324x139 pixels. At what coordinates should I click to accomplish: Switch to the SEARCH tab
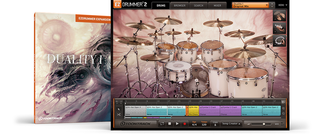coord(198,5)
